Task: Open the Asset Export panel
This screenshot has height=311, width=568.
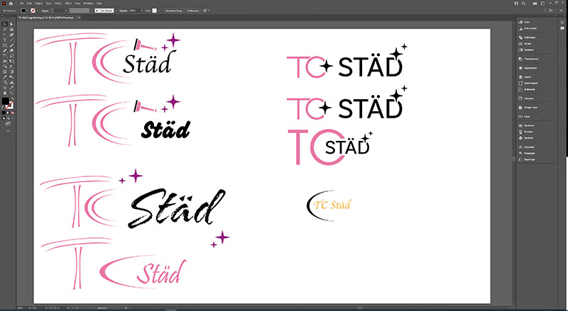Action: [x=528, y=83]
